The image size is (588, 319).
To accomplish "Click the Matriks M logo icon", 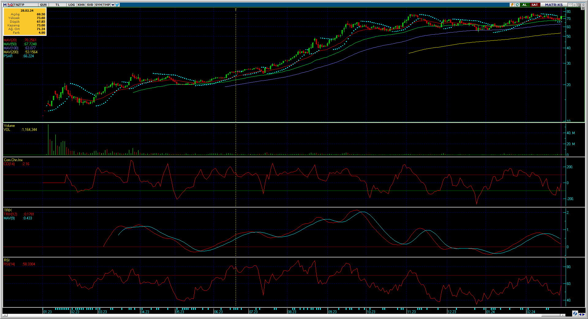I will [5, 5].
